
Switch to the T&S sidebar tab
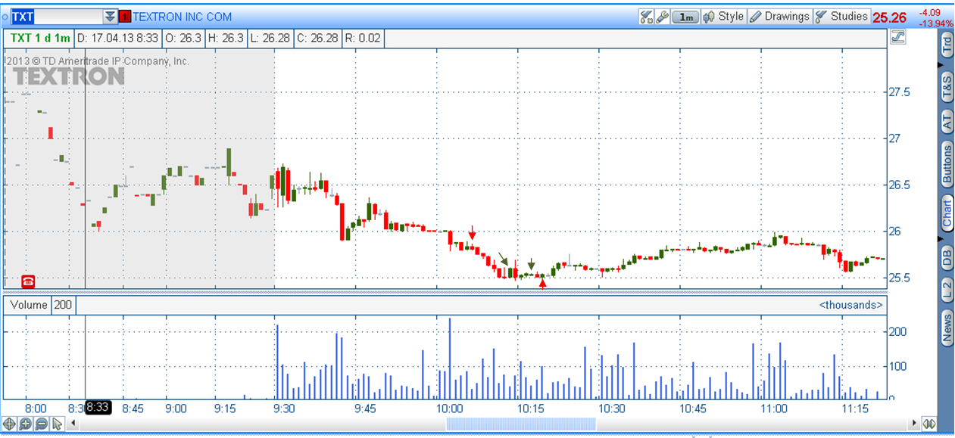pos(947,85)
